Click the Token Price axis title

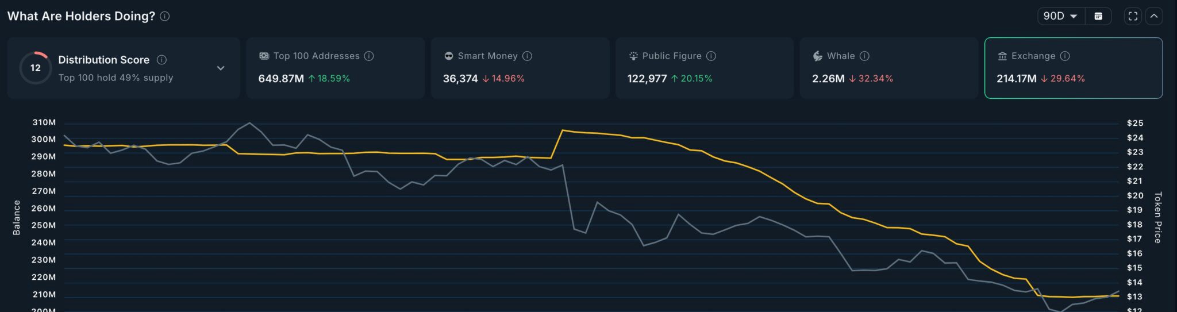click(1158, 217)
